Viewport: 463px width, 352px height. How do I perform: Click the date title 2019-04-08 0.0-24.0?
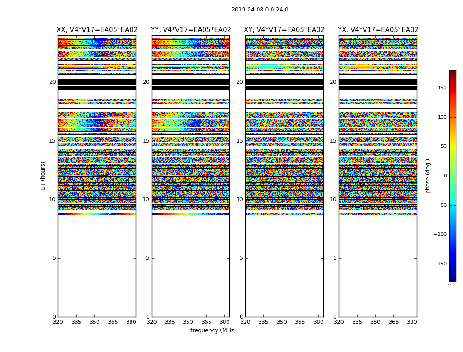click(x=260, y=10)
